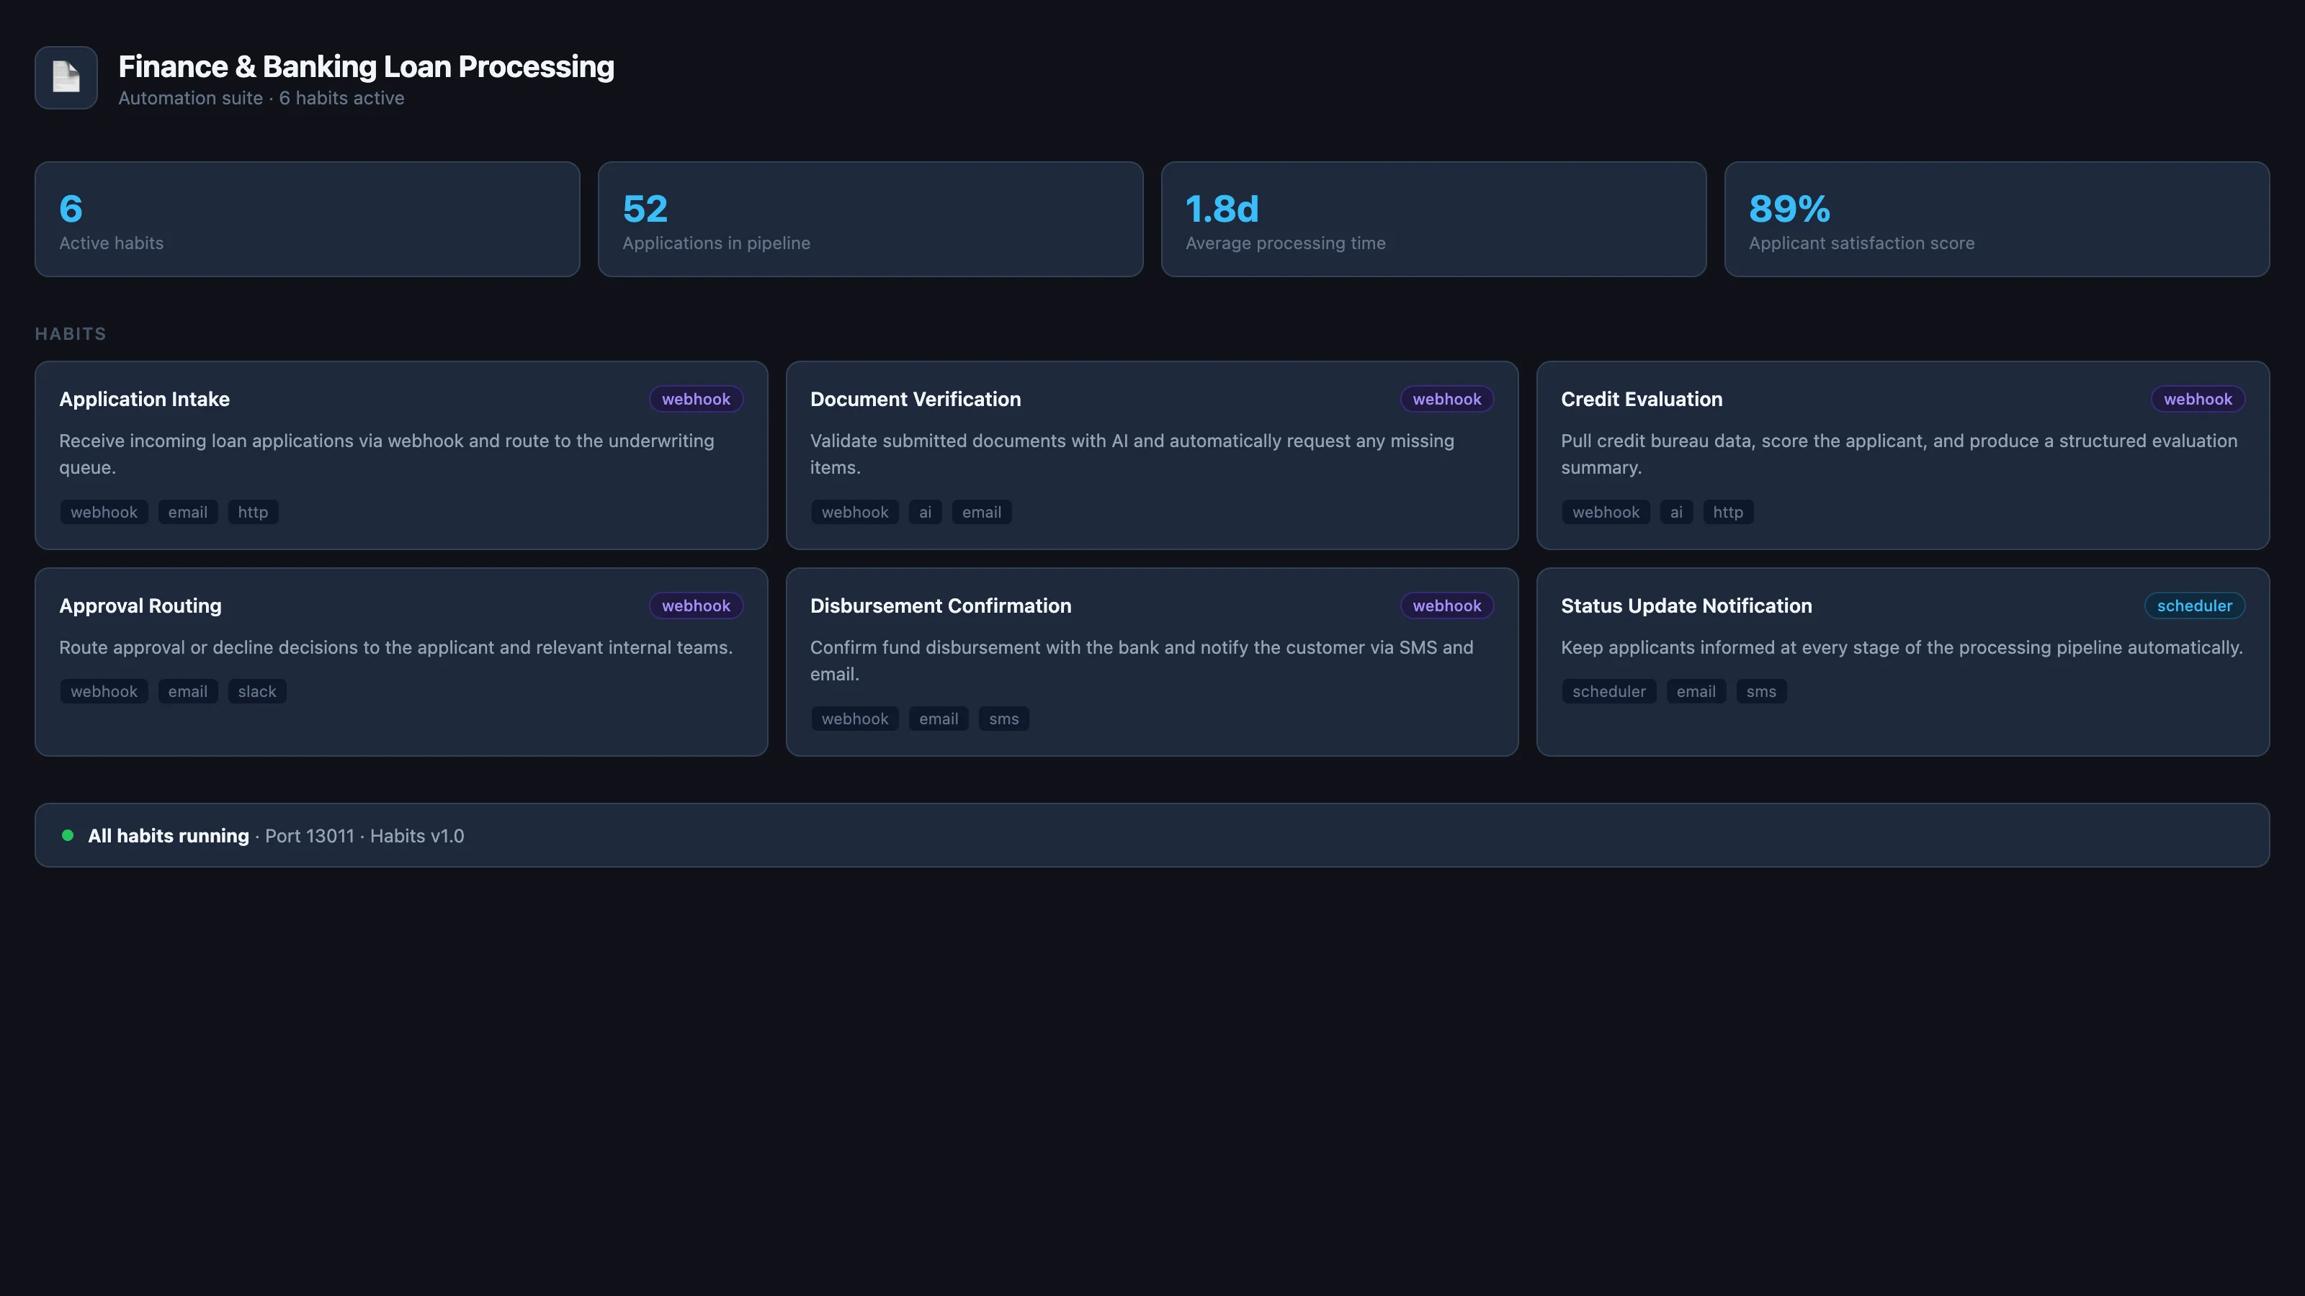Click the 'HABITS' section heading
Image resolution: width=2305 pixels, height=1296 pixels.
(x=71, y=333)
